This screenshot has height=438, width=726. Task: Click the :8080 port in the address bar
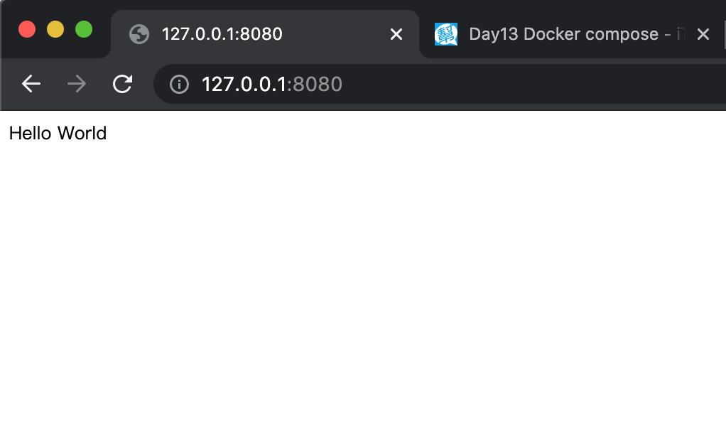point(315,85)
